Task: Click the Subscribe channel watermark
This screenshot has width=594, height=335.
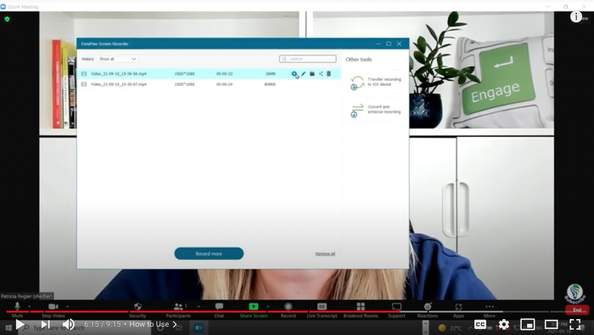Action: [575, 295]
